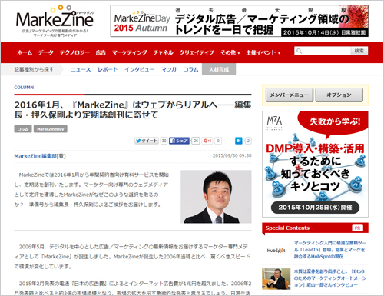Screen dimensions: 384x296
Task: Click the tweet count bubble showing 30
Action: (x=164, y=141)
